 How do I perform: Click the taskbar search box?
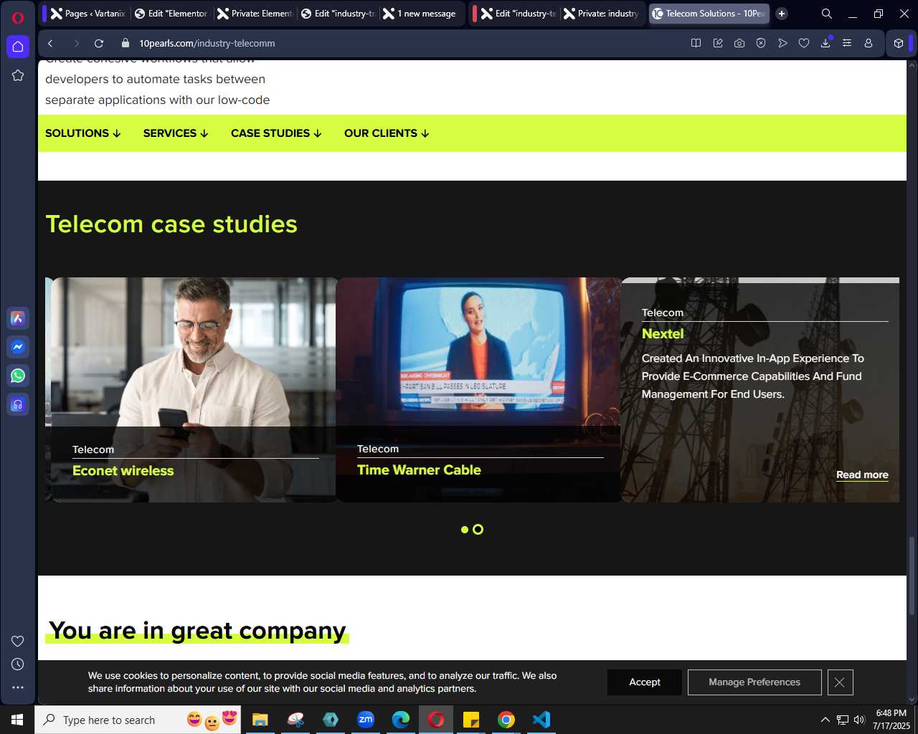tap(138, 720)
